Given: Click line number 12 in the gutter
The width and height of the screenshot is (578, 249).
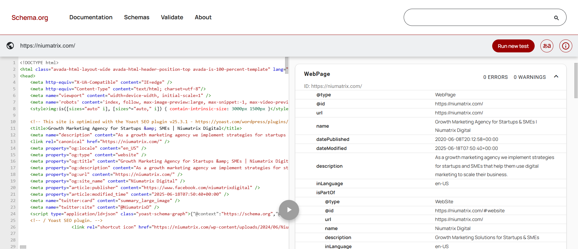Looking at the screenshot, I should (13, 135).
